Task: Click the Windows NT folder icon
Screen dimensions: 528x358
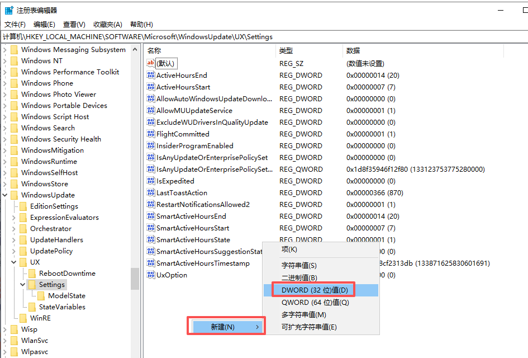Action: pos(14,60)
